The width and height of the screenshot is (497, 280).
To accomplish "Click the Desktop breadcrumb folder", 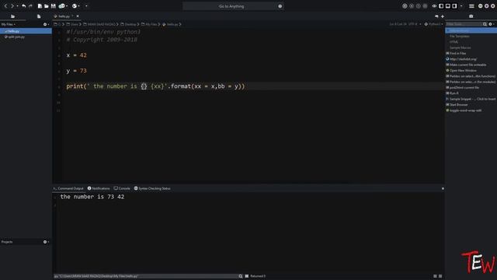I will 129,24.
